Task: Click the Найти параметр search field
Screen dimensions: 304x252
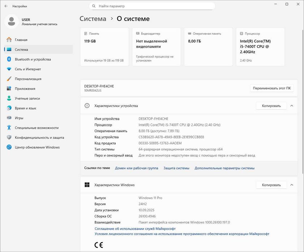Action: point(152,6)
